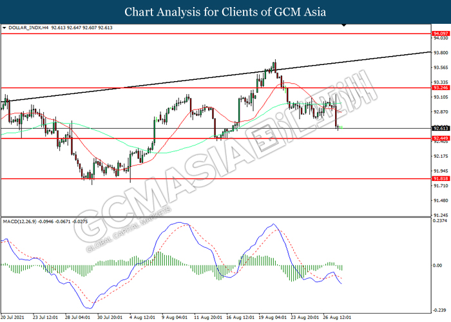This screenshot has height=322, width=451.
Task: Click the 92.175 price scale value
Action: pos(441,156)
